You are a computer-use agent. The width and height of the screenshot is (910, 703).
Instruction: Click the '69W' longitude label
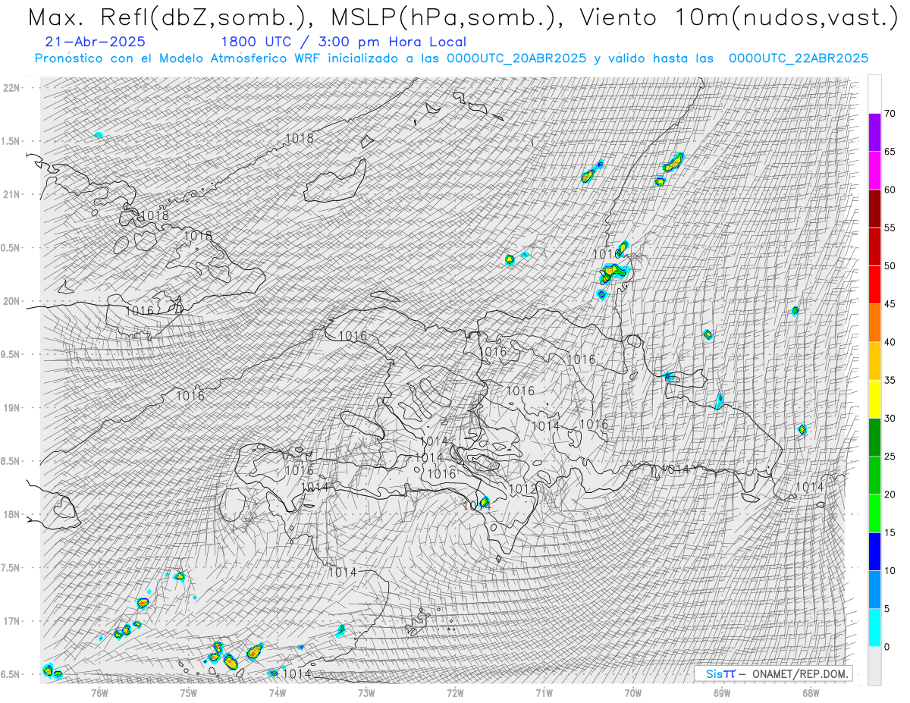[722, 692]
